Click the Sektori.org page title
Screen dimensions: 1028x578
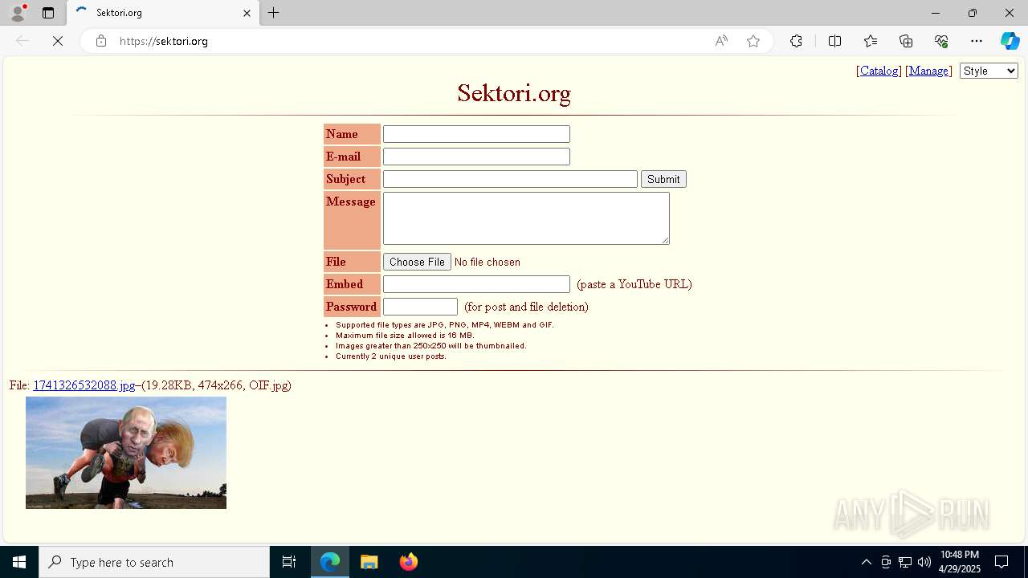(x=514, y=93)
